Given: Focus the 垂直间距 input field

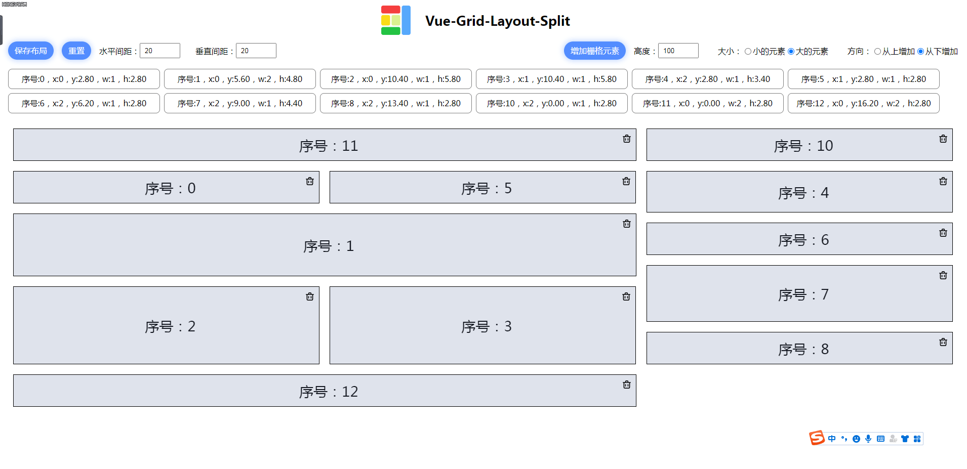Looking at the screenshot, I should 256,51.
